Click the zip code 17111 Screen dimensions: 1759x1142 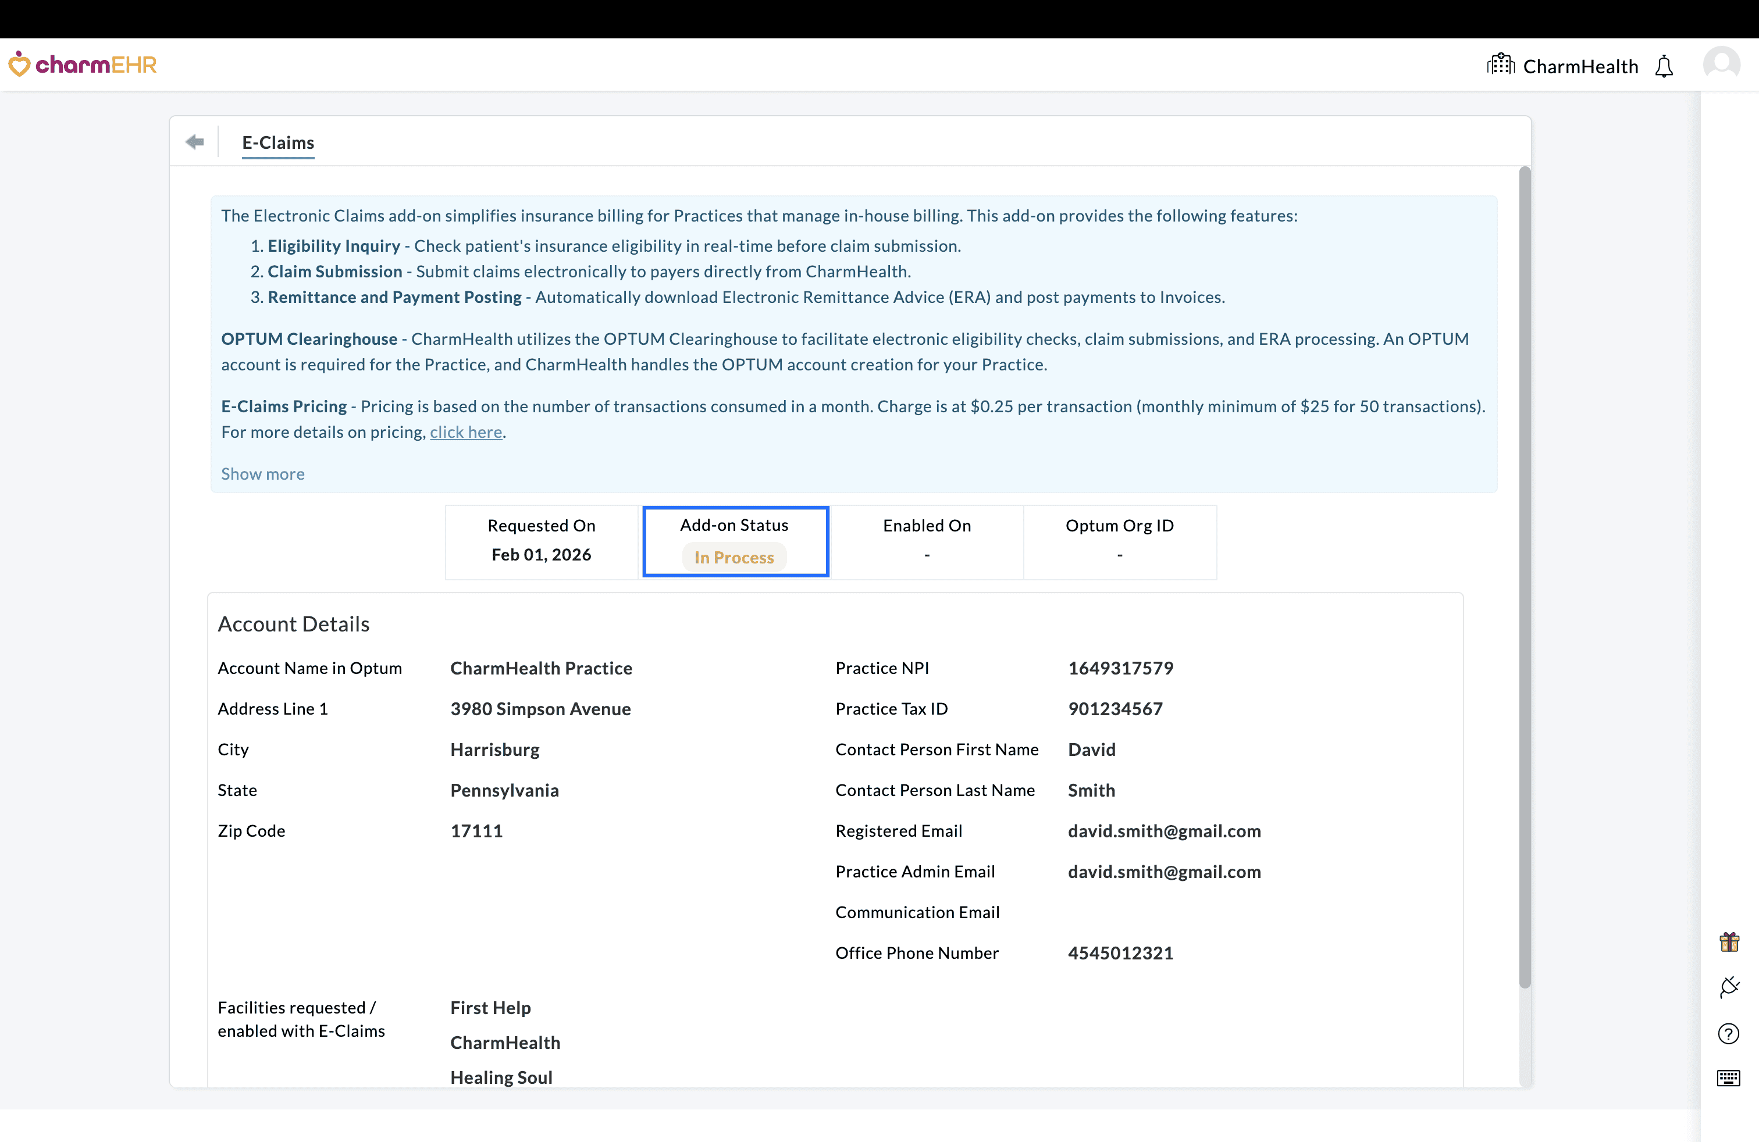[x=476, y=831]
